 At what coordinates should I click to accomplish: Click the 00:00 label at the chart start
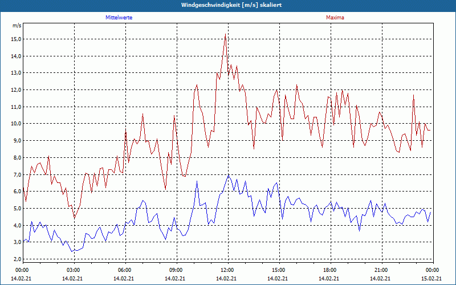click(23, 270)
